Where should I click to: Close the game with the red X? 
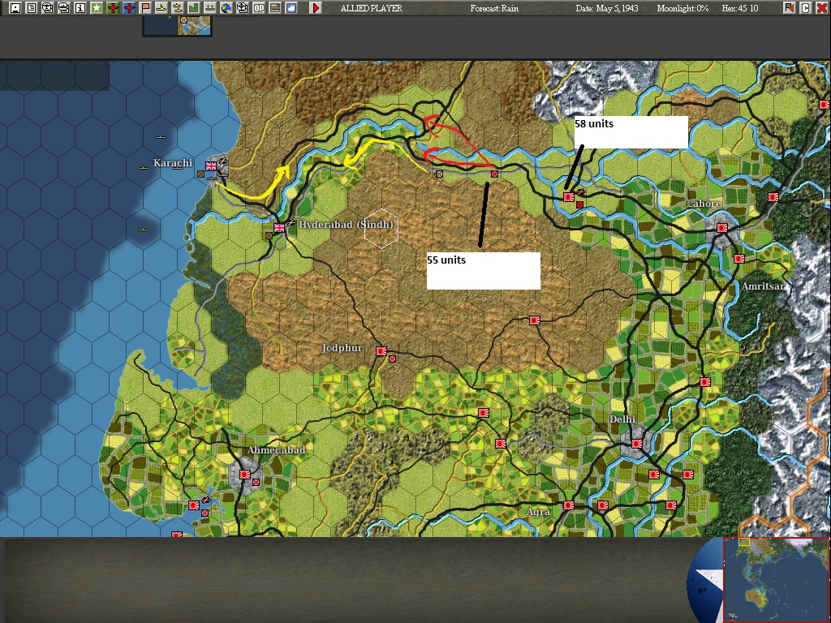pos(822,8)
